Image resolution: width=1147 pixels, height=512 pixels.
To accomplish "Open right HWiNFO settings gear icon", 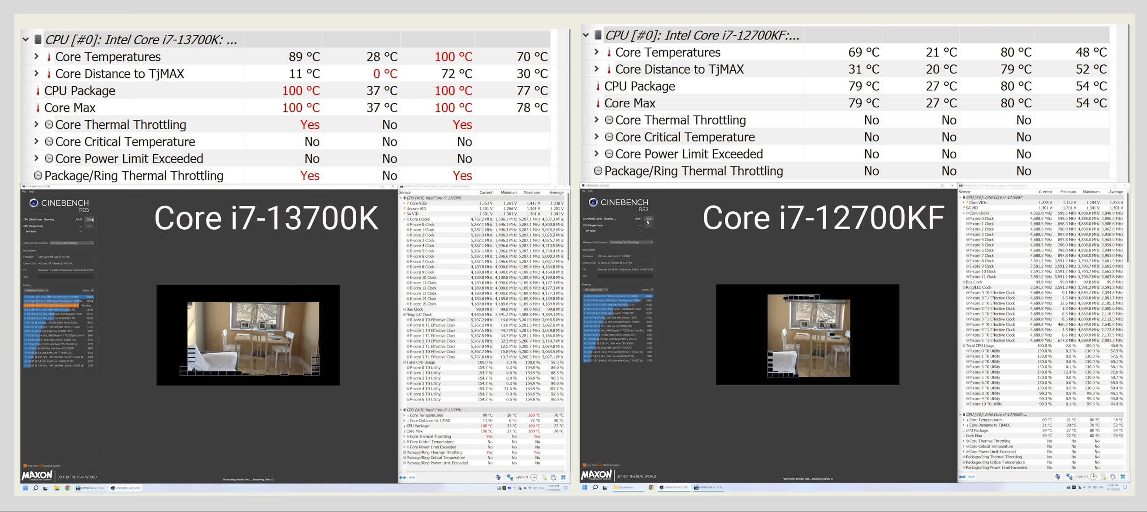I will pyautogui.click(x=1113, y=477).
